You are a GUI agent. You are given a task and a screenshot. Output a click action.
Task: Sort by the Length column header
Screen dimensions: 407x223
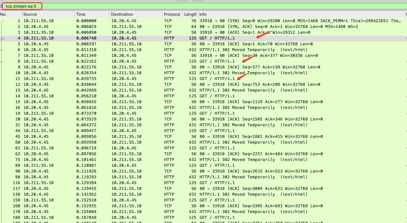tap(190, 14)
